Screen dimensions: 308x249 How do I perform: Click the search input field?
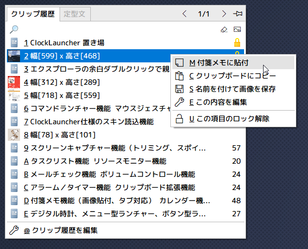click(119, 29)
